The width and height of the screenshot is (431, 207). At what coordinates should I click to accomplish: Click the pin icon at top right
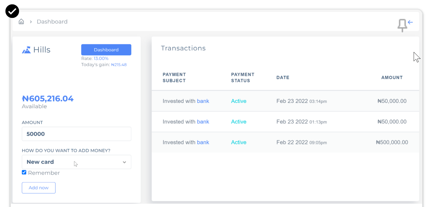(402, 26)
